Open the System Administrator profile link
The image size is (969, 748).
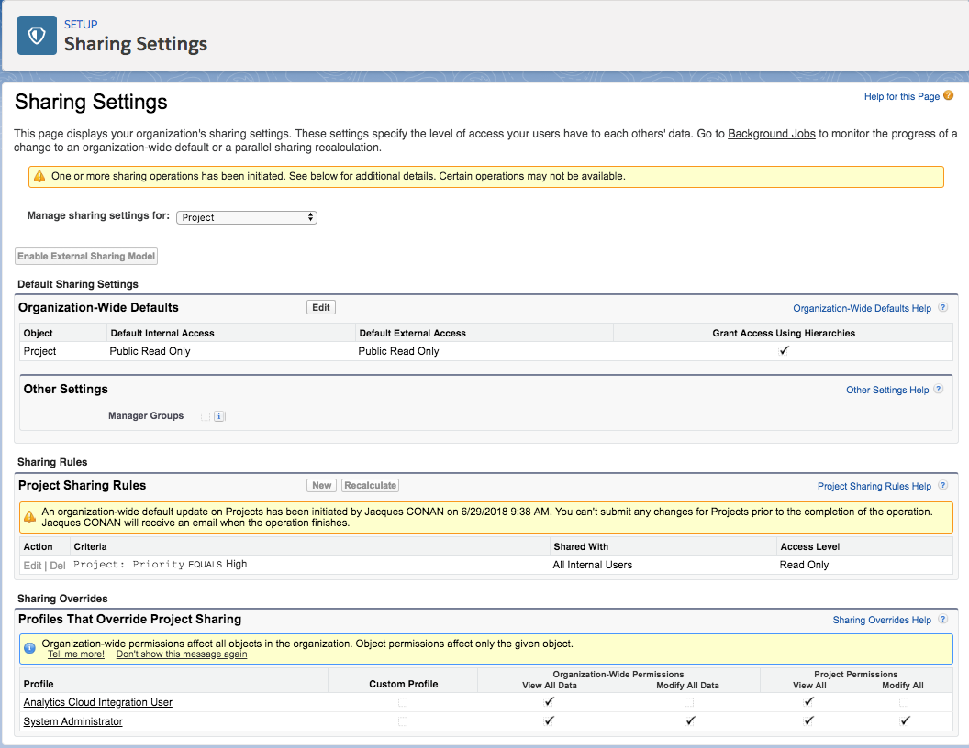click(x=72, y=721)
